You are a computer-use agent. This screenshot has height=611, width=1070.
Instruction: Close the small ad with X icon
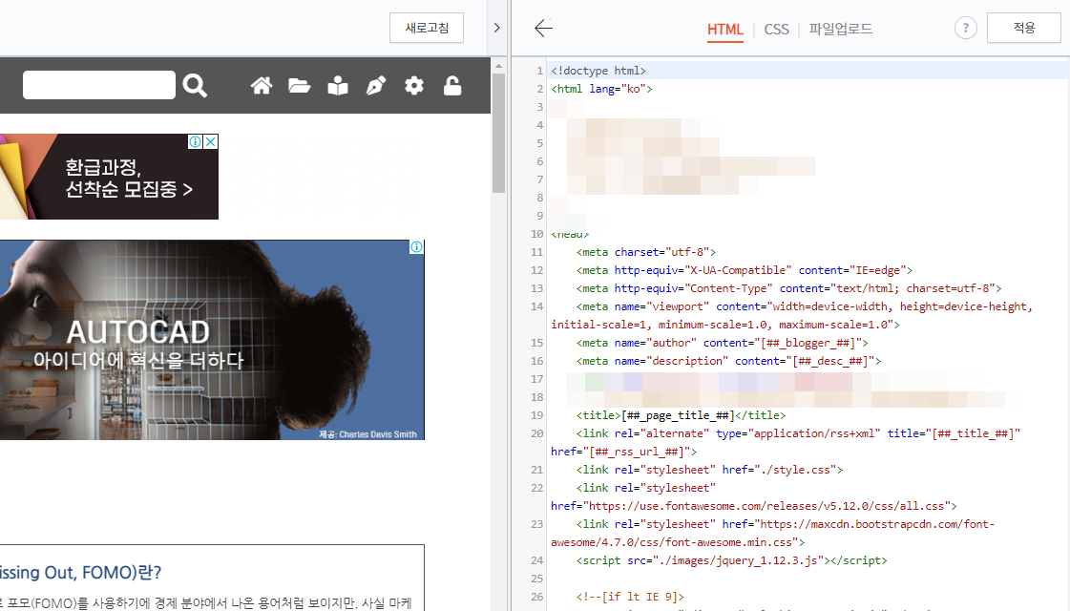pos(211,141)
